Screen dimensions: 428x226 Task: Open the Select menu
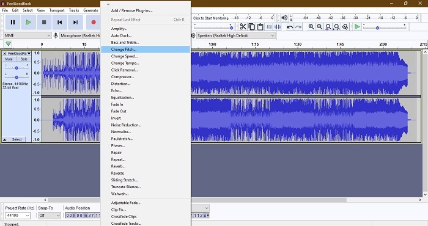(28, 10)
